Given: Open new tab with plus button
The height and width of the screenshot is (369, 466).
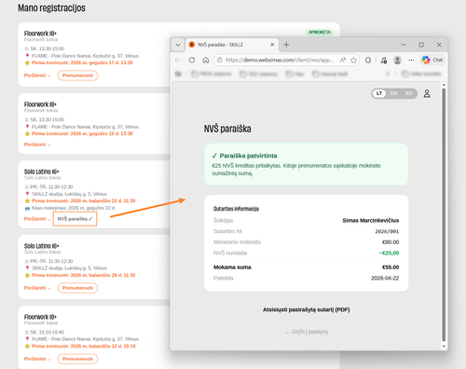Looking at the screenshot, I should tap(286, 45).
